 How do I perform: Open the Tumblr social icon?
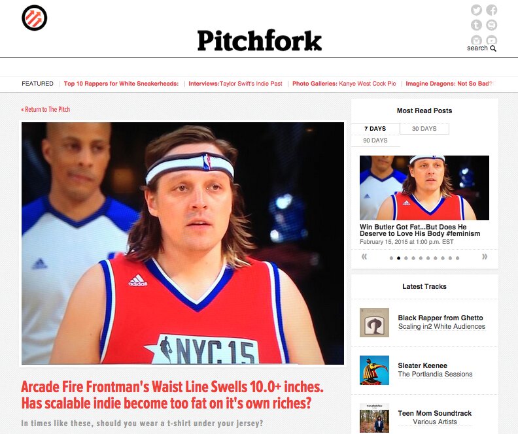[x=476, y=25]
